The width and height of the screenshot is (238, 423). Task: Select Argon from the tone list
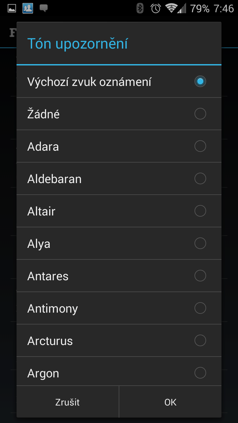coord(119,371)
